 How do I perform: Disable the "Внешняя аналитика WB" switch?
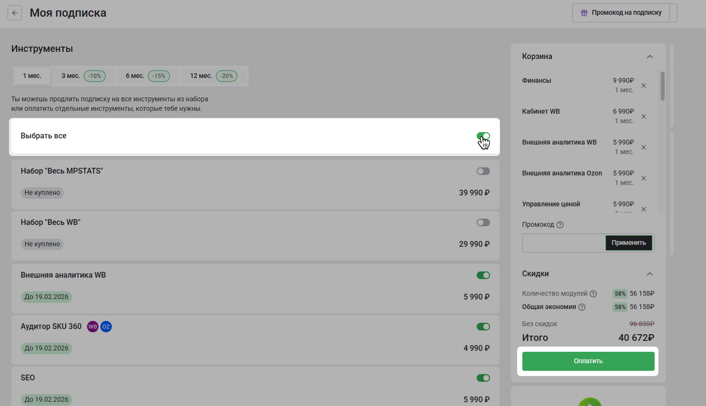point(483,275)
